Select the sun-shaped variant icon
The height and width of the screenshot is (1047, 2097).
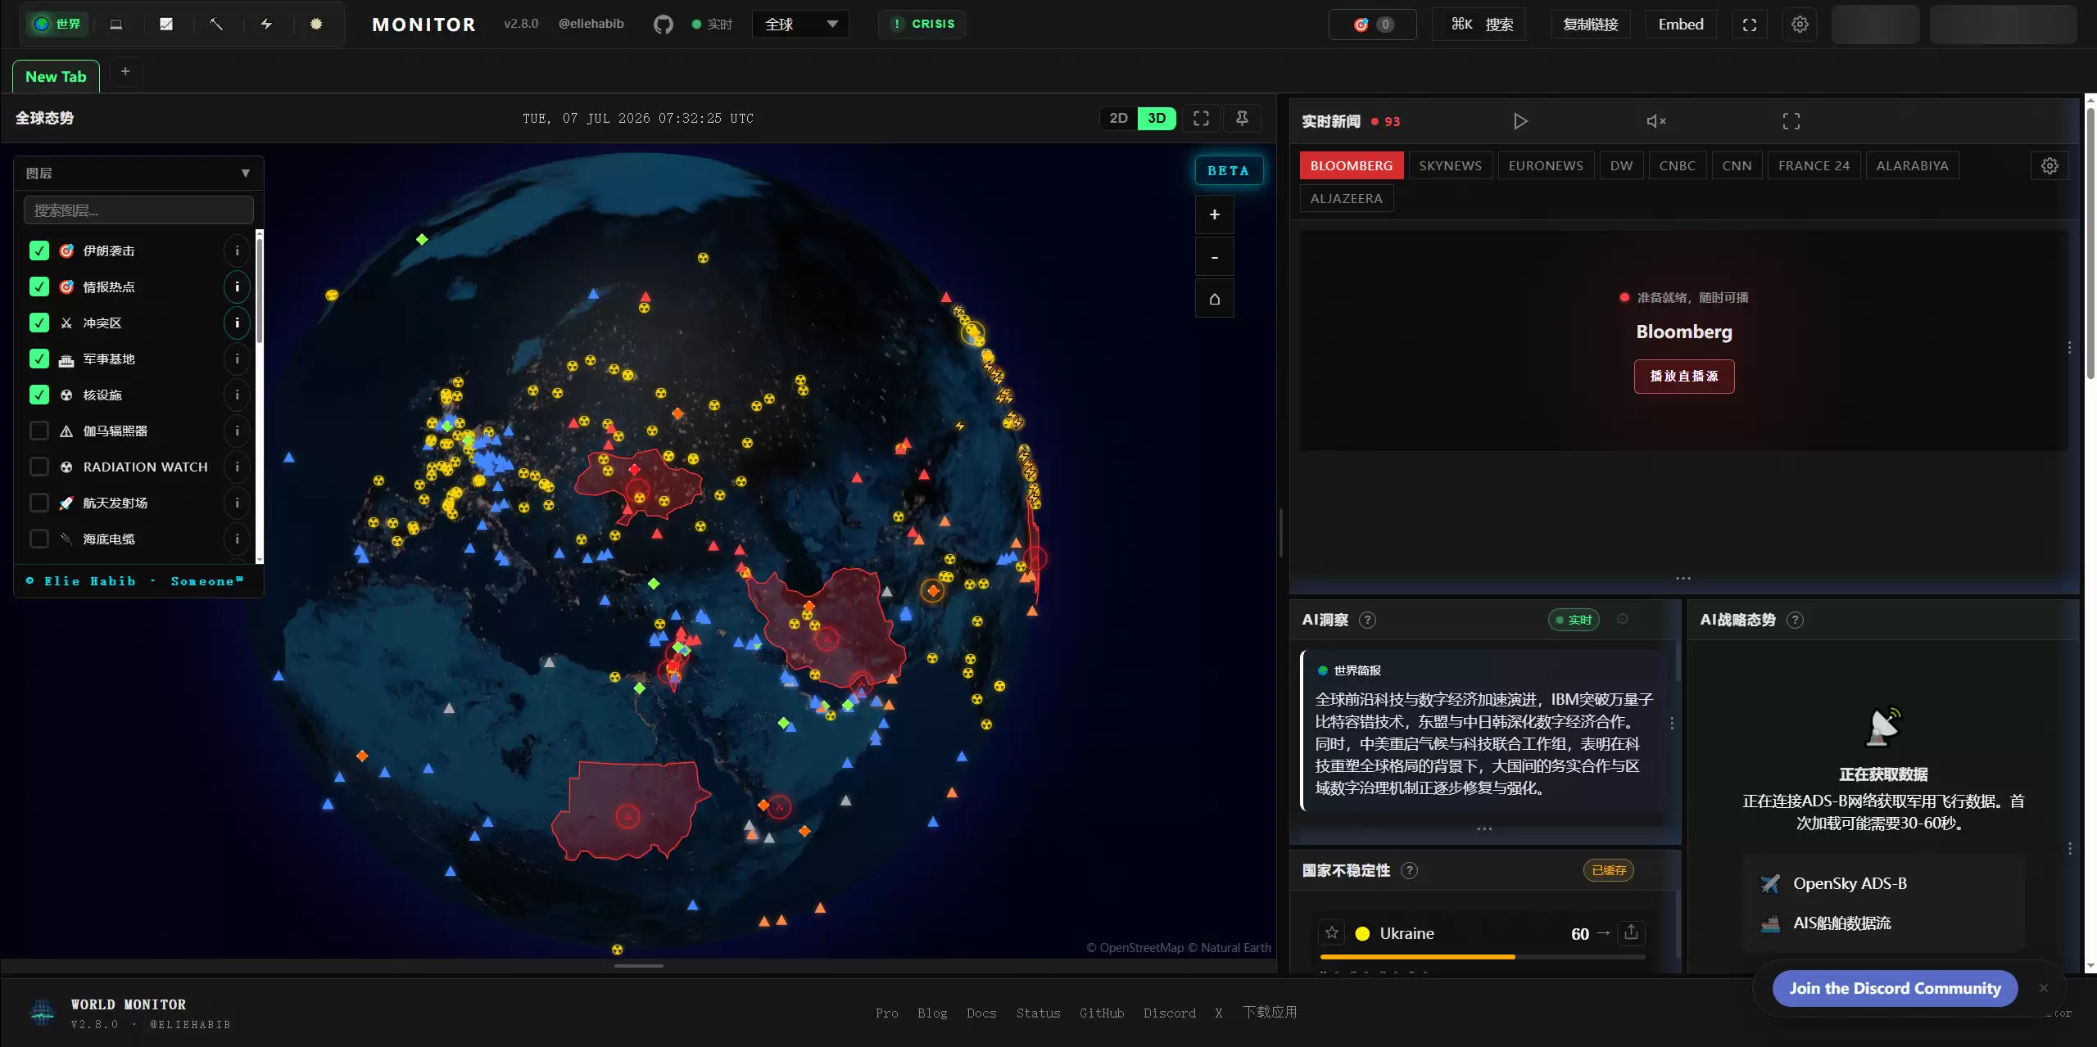click(316, 25)
